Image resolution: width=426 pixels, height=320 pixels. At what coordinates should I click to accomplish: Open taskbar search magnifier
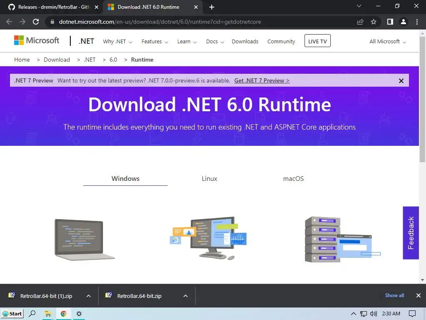pos(32,314)
